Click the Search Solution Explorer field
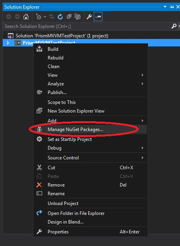Viewport: 180px width, 246px height. point(87,26)
